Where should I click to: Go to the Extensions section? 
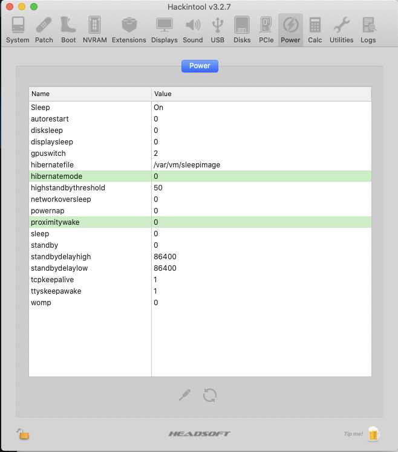129,30
